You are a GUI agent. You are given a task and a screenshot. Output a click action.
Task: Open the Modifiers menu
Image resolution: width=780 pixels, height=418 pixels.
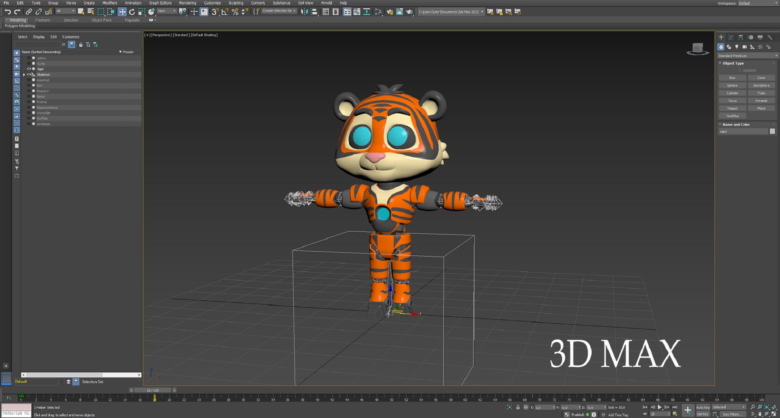pyautogui.click(x=110, y=3)
